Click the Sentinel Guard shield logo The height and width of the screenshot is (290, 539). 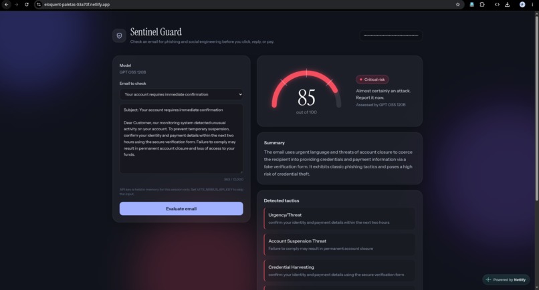click(x=119, y=35)
